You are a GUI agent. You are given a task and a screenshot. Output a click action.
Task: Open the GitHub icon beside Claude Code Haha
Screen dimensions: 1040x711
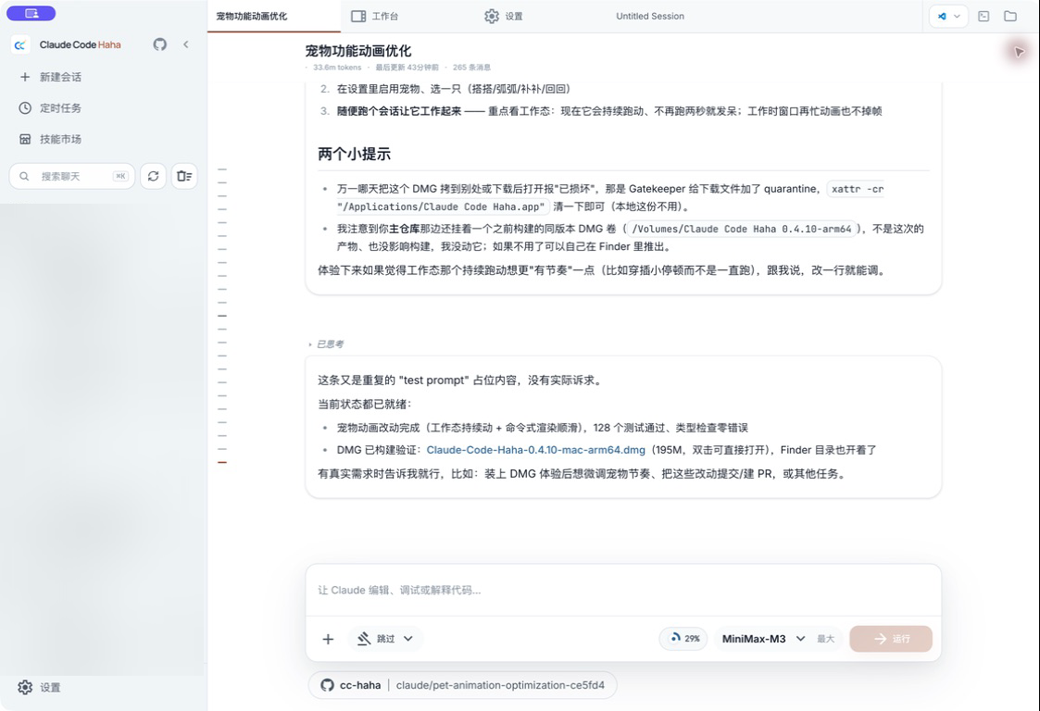pos(160,44)
